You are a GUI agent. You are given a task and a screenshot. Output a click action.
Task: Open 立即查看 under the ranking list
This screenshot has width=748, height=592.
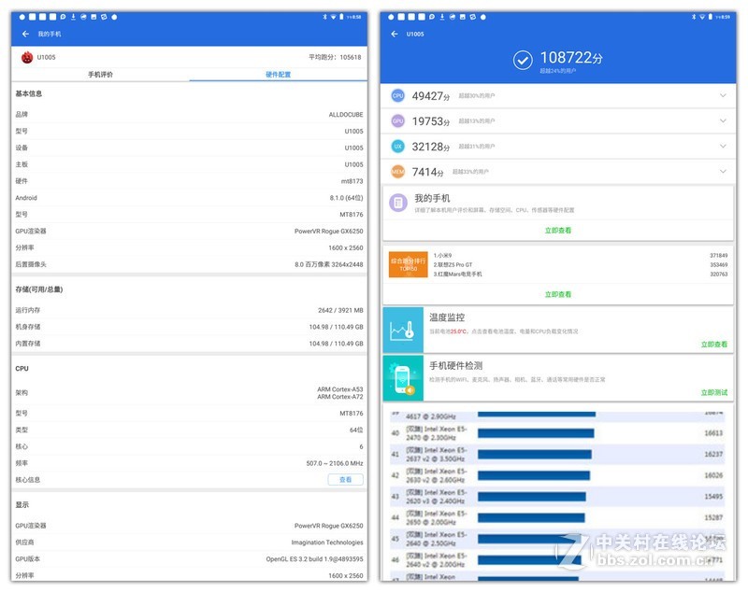coord(561,294)
